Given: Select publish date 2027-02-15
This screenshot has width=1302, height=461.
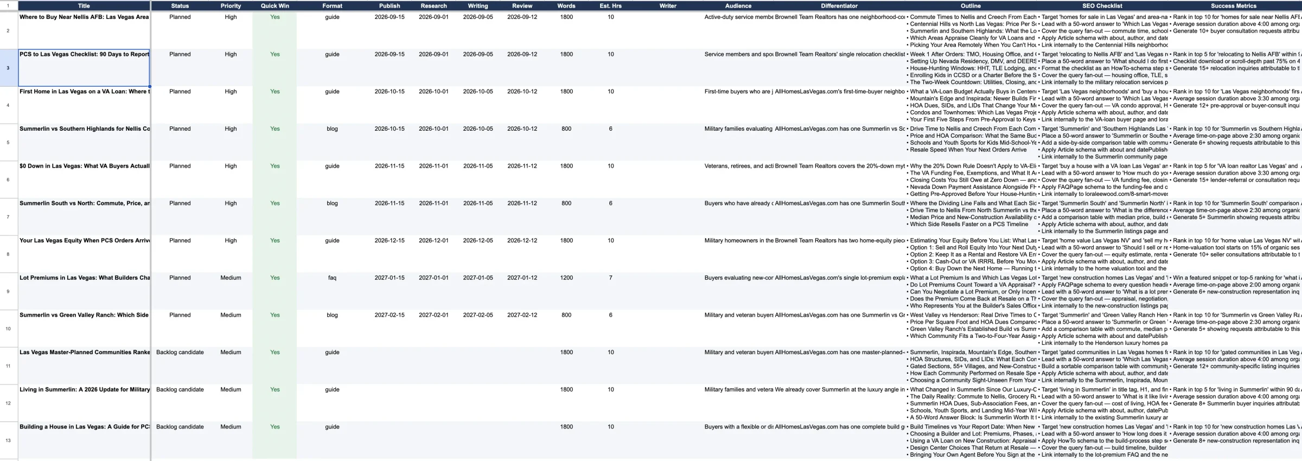Looking at the screenshot, I should 390,315.
